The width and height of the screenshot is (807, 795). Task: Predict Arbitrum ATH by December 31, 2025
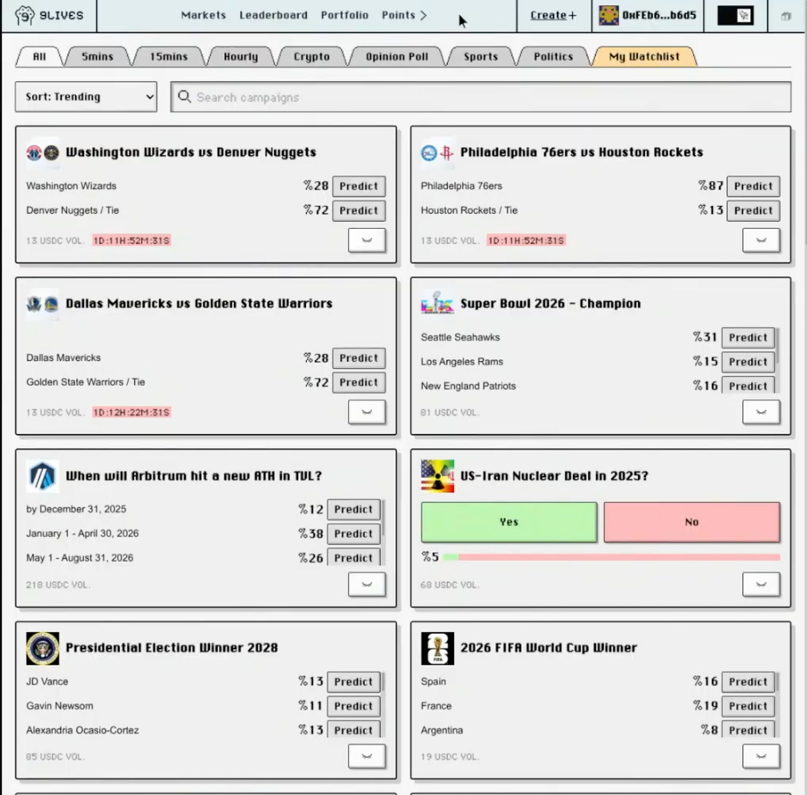[354, 509]
